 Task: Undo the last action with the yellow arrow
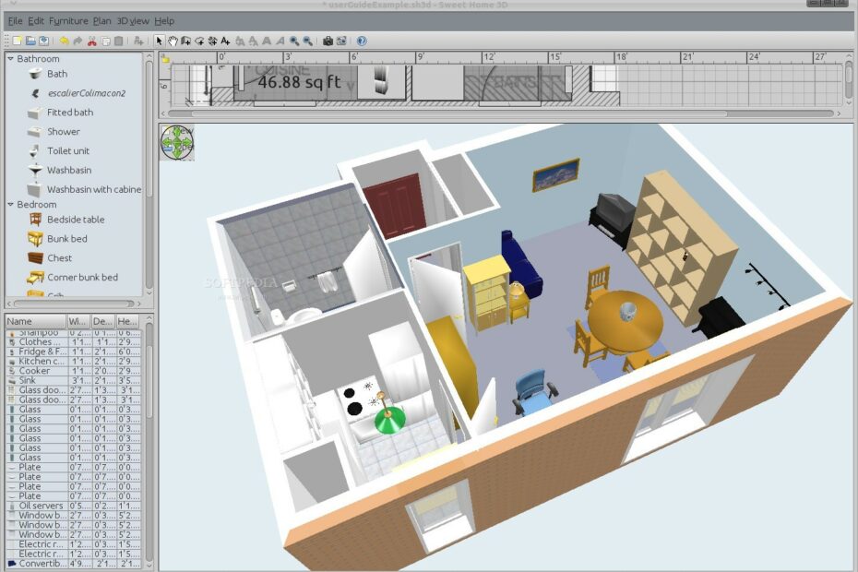(x=64, y=41)
